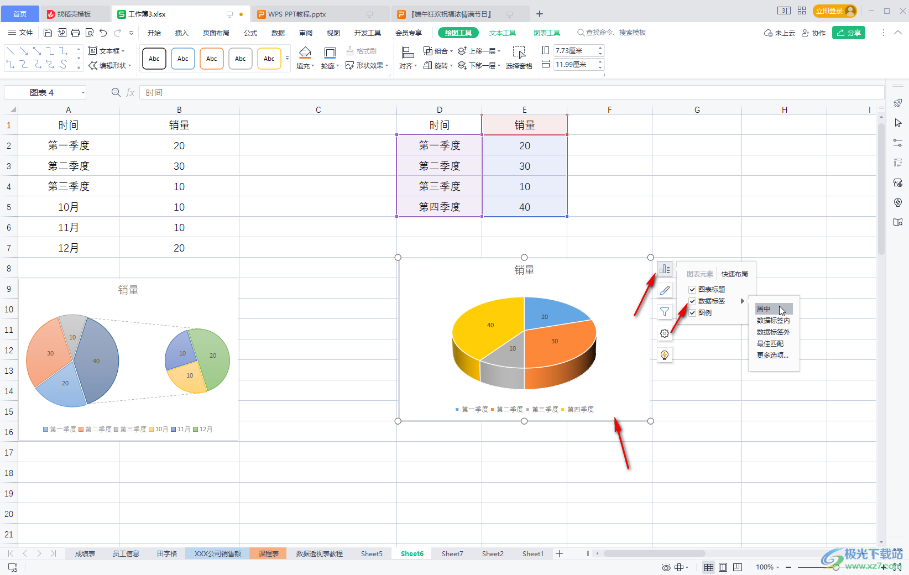Select the straight line shape in gallery
The image size is (909, 575).
[11, 51]
